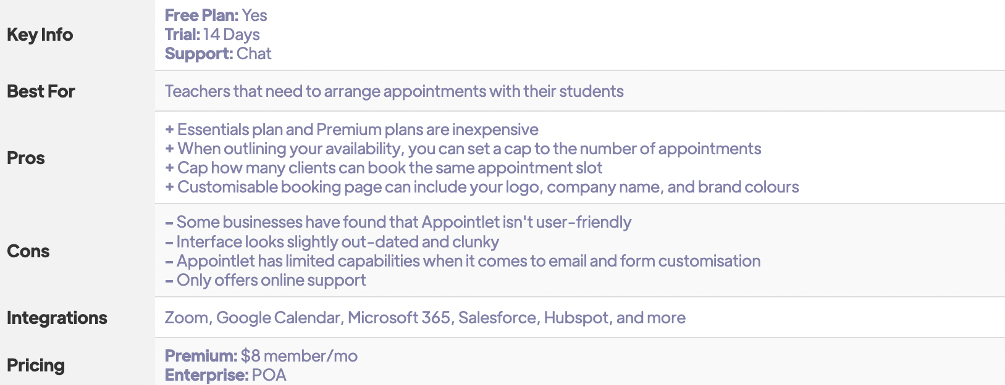This screenshot has width=1005, height=385.
Task: Select the only offers online support con
Action: 266,280
